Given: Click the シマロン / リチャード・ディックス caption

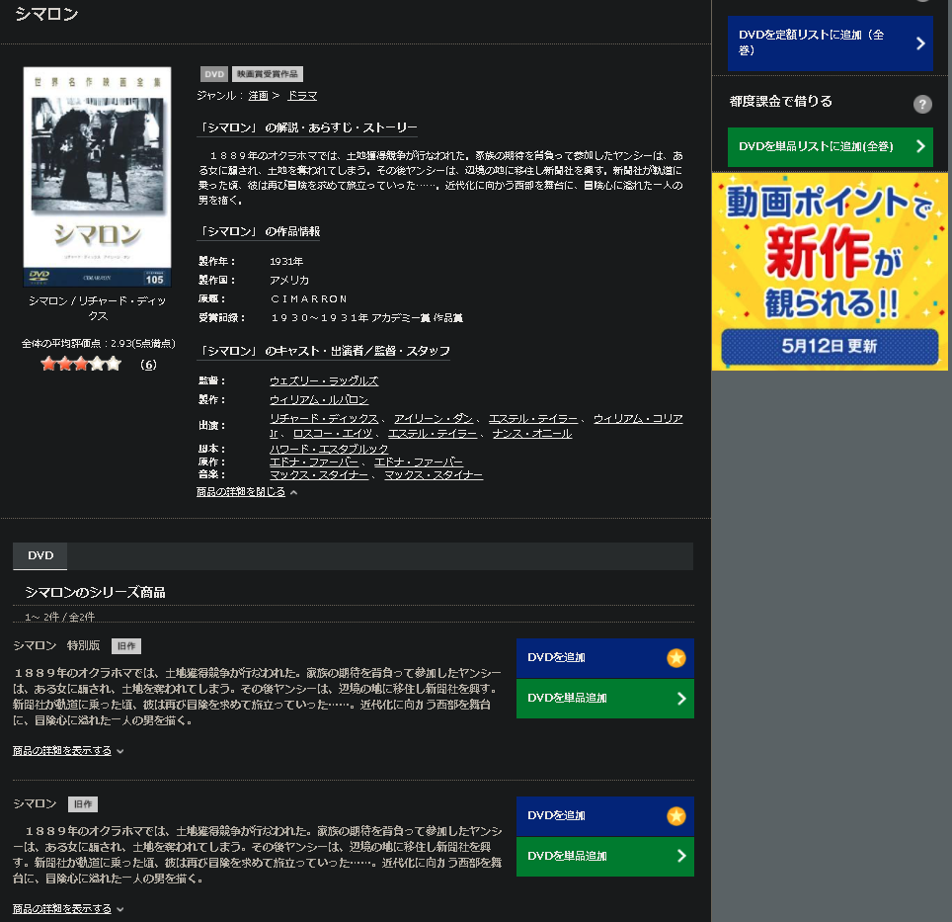Looking at the screenshot, I should (97, 308).
